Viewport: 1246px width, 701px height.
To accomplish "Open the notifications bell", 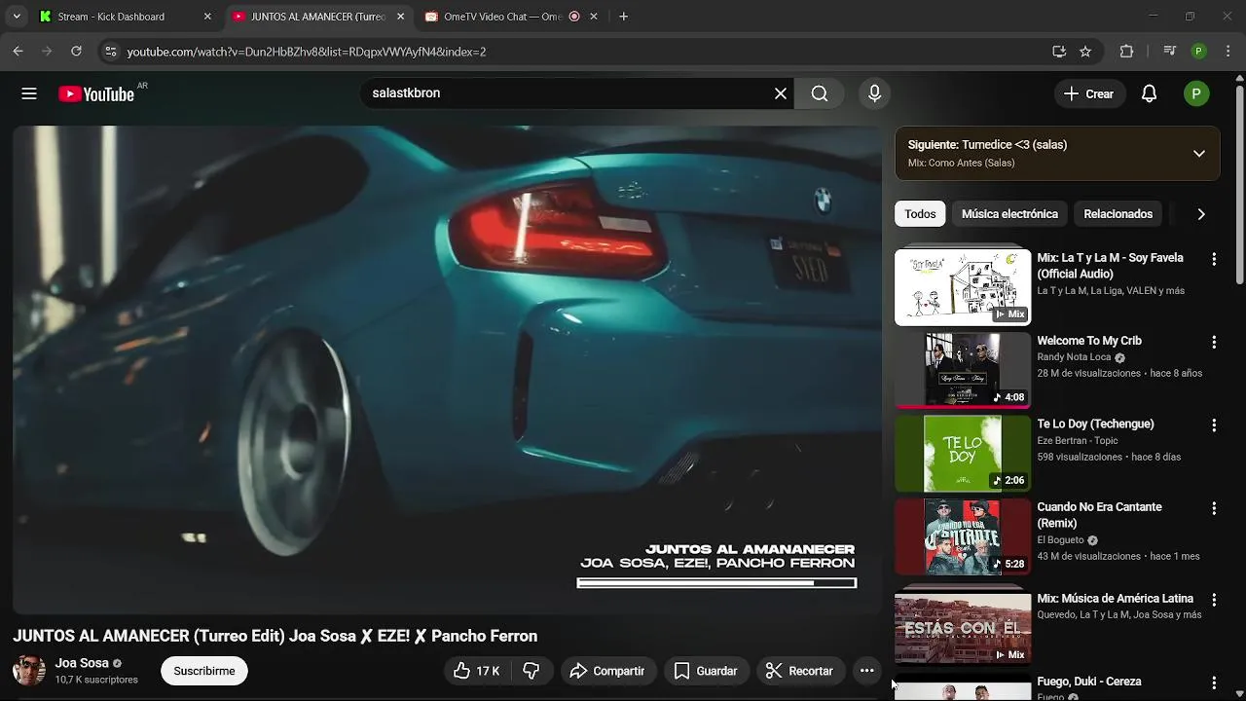I will [1150, 93].
